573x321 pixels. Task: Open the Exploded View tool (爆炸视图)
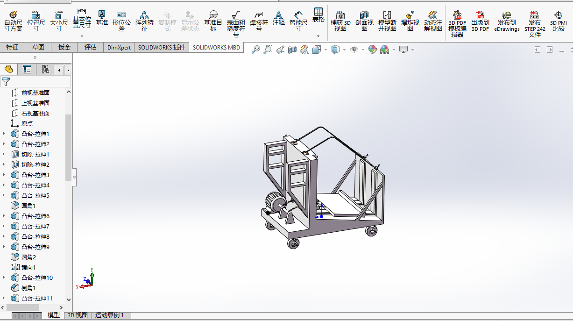(410, 21)
